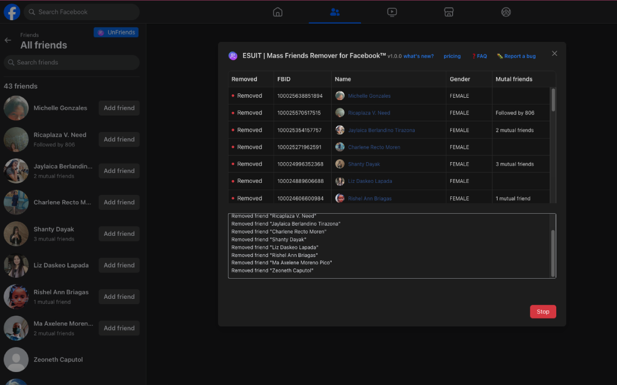Add friend Jaylaica Berlandino
The image size is (617, 385).
point(119,171)
